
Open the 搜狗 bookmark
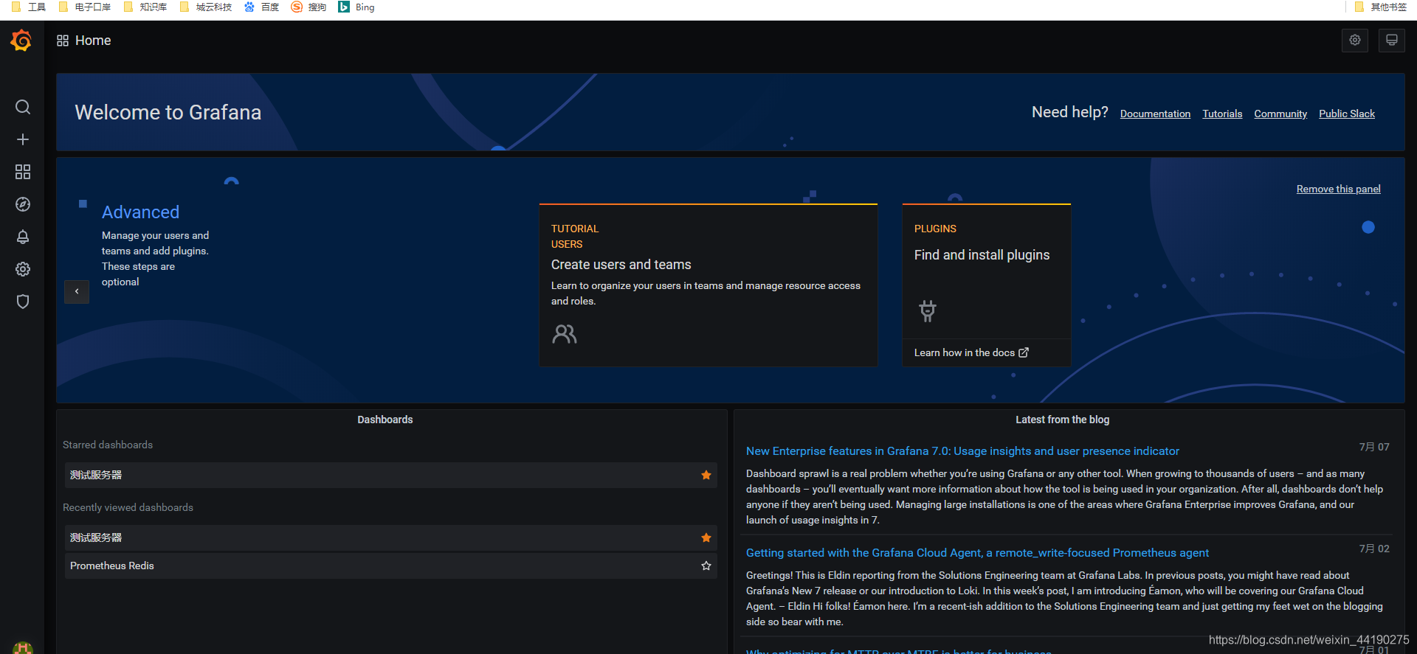(x=308, y=7)
